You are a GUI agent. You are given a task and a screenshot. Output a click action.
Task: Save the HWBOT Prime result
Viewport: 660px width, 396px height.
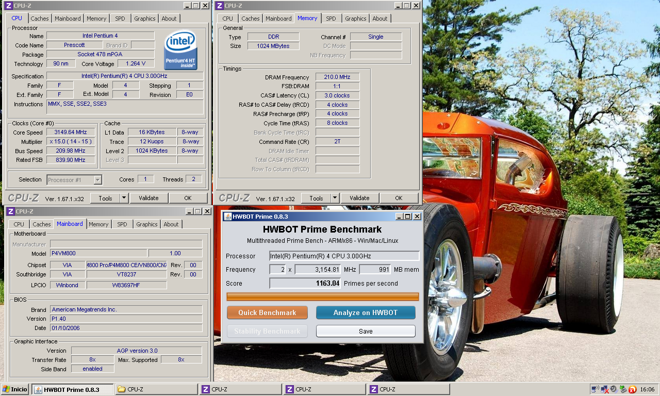366,331
